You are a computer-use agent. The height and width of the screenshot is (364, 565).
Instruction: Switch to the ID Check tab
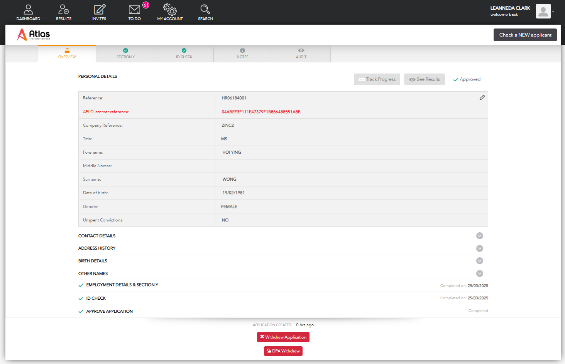coord(184,54)
